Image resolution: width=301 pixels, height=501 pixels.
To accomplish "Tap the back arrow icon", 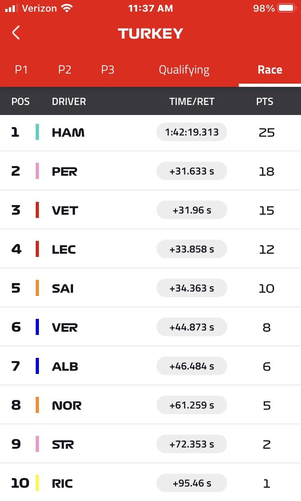I will pos(16,33).
